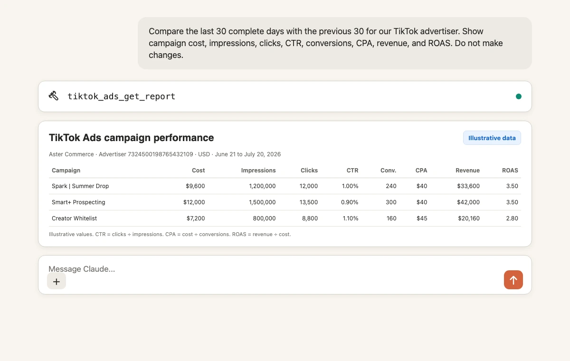Click the $45 CPA cell
Image resolution: width=570 pixels, height=361 pixels.
[422, 218]
